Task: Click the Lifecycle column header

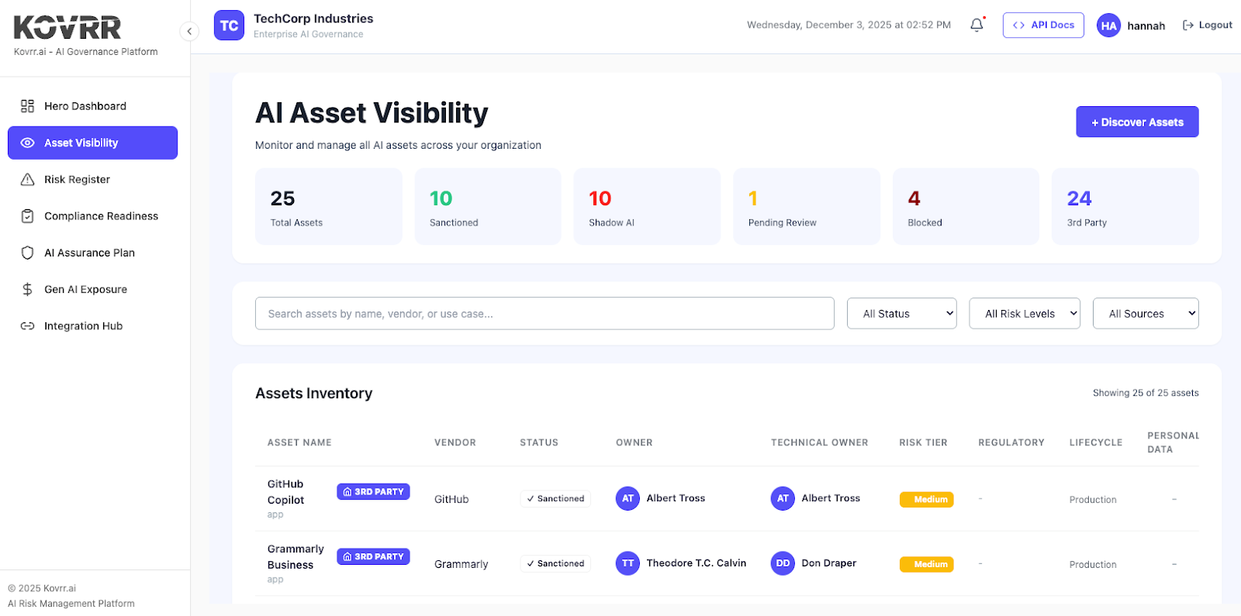Action: (x=1096, y=442)
